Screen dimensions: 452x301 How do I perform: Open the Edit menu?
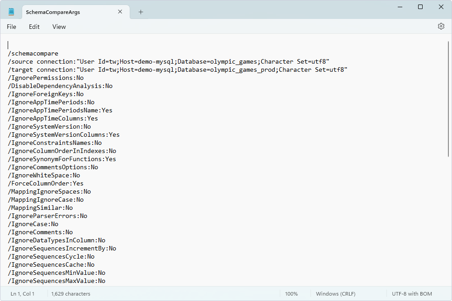[34, 27]
